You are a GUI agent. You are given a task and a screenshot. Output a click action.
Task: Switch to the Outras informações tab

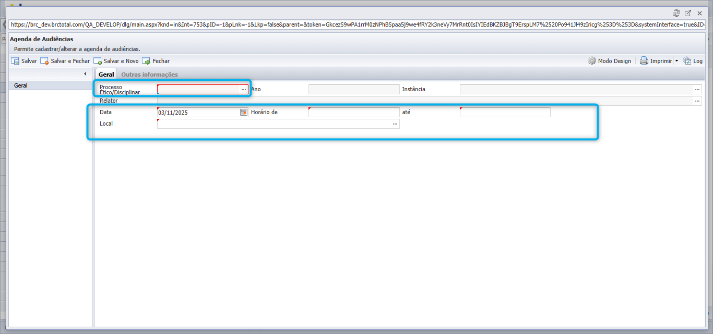(149, 75)
